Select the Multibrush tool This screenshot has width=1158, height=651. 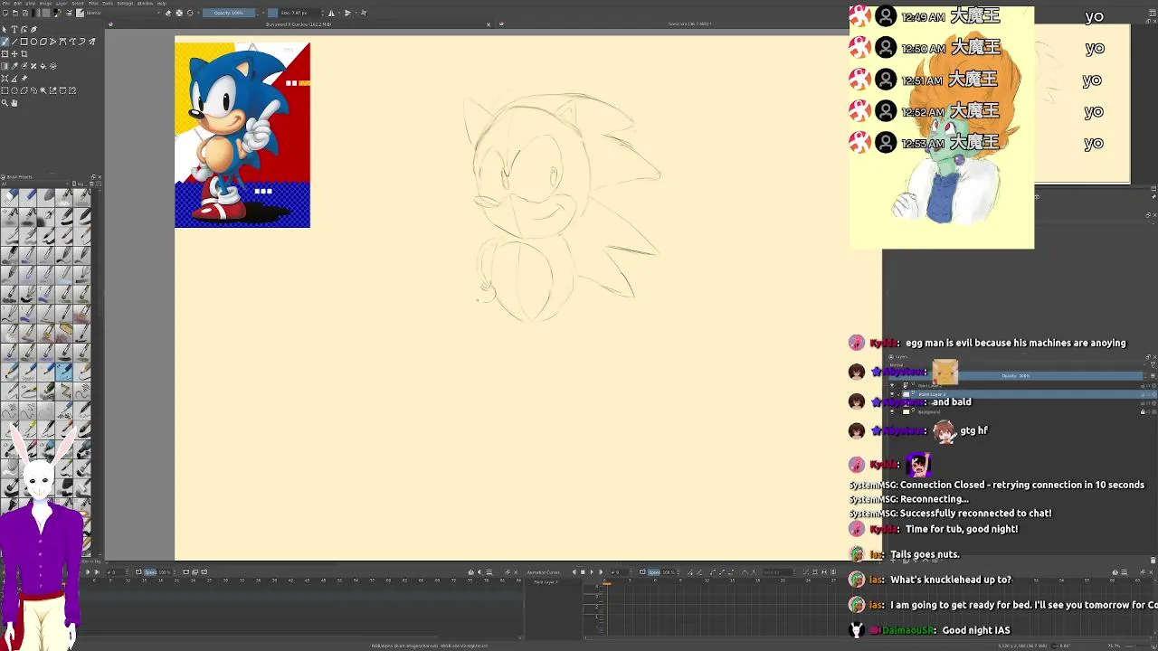(91, 42)
